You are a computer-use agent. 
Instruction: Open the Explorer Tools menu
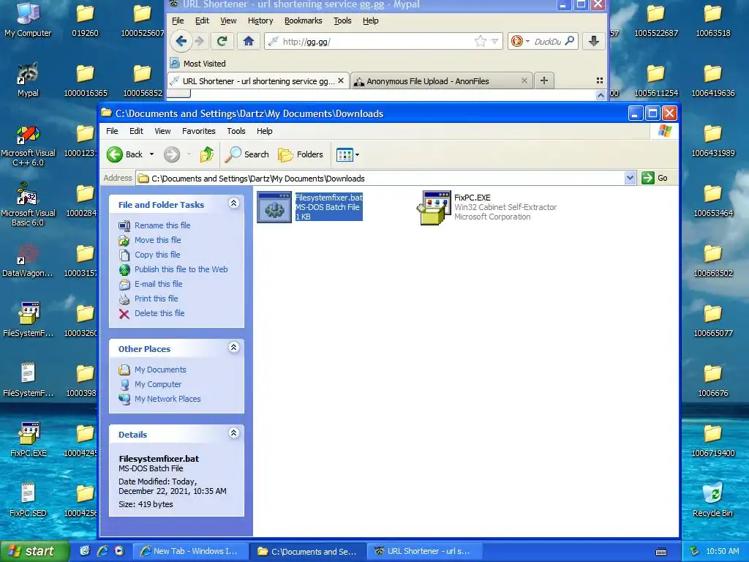[x=236, y=131]
